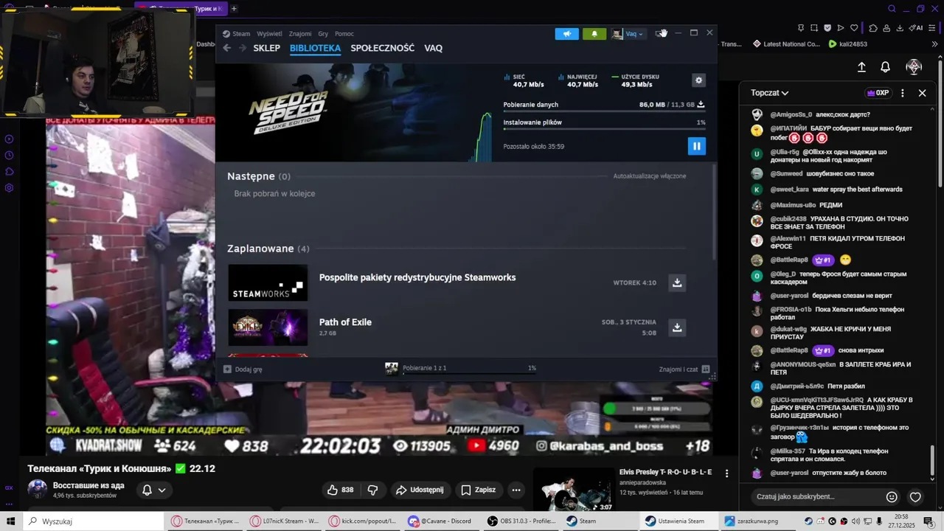The image size is (944, 531).
Task: Open the chat emoji picker
Action: pos(892,497)
